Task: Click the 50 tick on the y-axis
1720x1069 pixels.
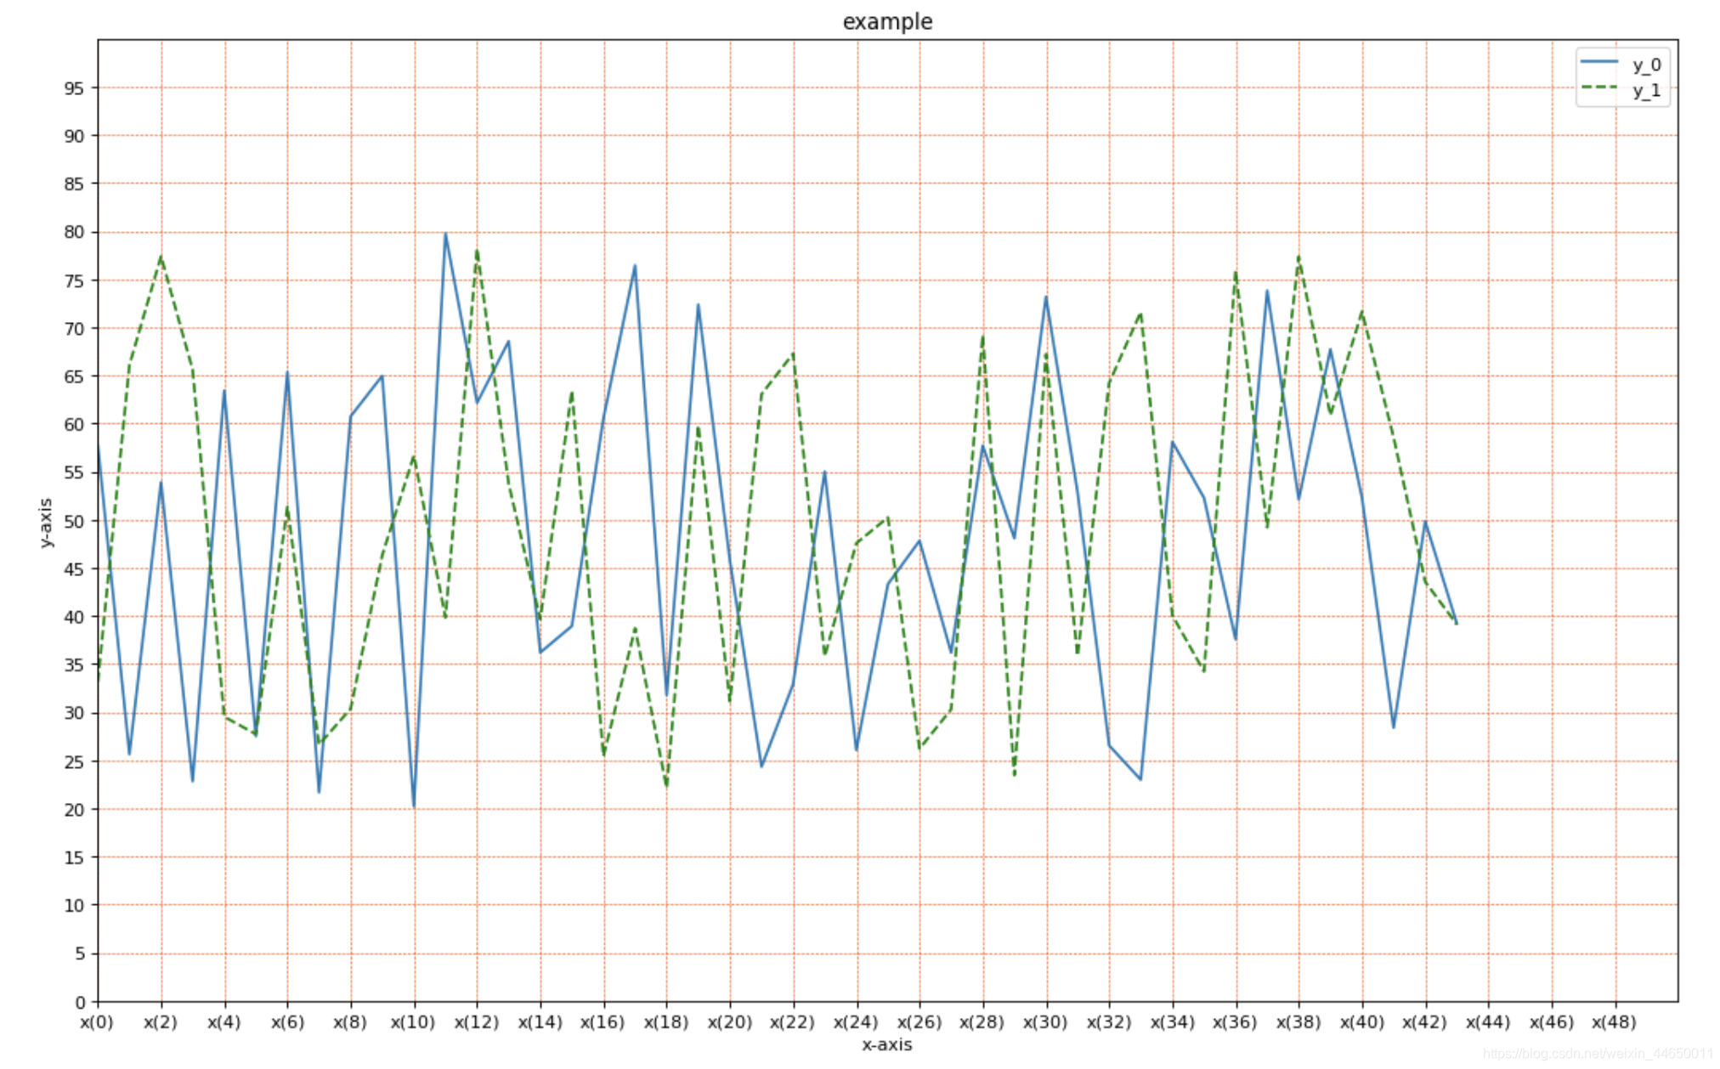Action: pos(74,521)
